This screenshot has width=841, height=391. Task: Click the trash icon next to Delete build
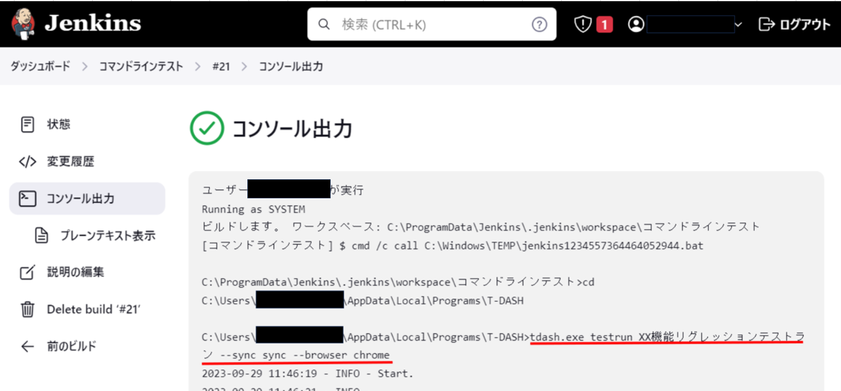tap(27, 309)
